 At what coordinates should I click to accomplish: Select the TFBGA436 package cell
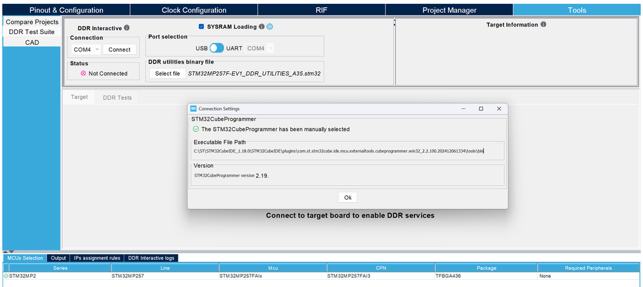pyautogui.click(x=487, y=276)
